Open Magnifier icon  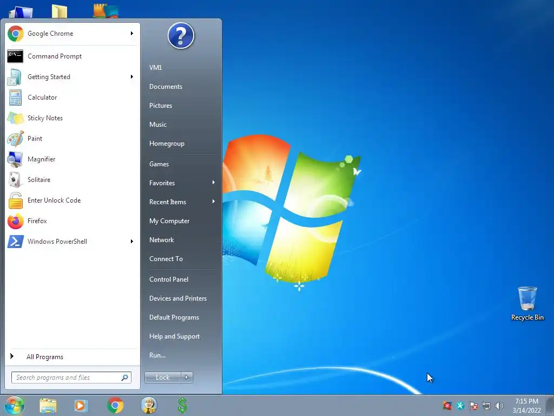point(15,159)
